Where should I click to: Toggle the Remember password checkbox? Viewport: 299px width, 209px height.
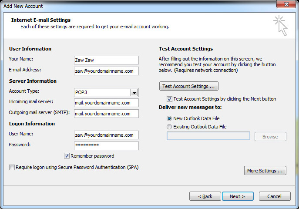pos(67,156)
